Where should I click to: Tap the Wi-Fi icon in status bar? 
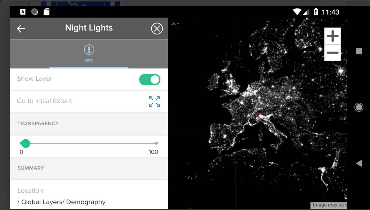(x=297, y=12)
